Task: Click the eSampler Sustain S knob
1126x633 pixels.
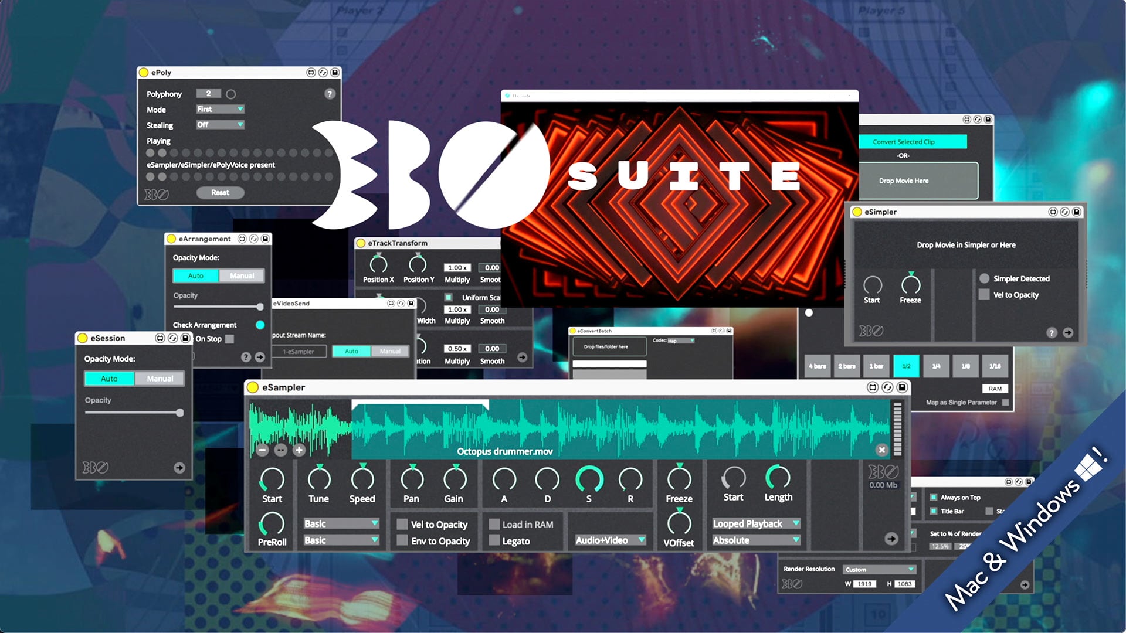Action: (589, 479)
